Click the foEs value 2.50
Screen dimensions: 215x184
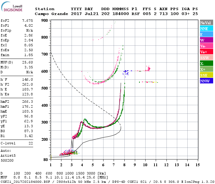[x=29, y=50]
